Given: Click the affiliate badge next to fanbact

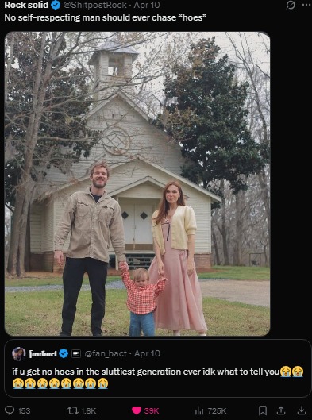Looking at the screenshot, I should pyautogui.click(x=76, y=354).
